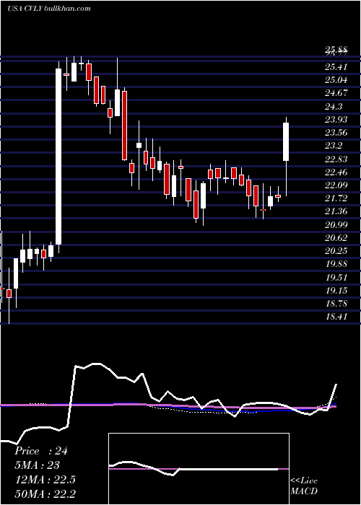Click the 'USA CVLY bullkhan.com' chart title

click(48, 9)
